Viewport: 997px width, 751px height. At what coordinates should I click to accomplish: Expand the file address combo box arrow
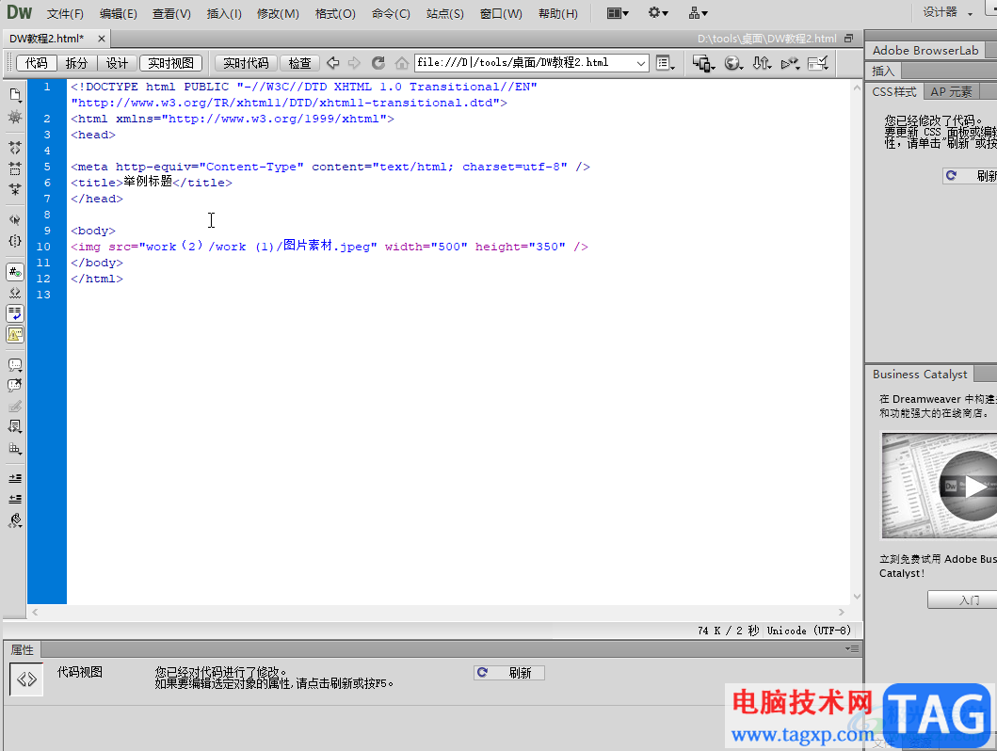pyautogui.click(x=641, y=63)
